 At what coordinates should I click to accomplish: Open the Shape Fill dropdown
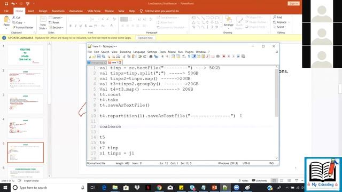click(x=254, y=17)
